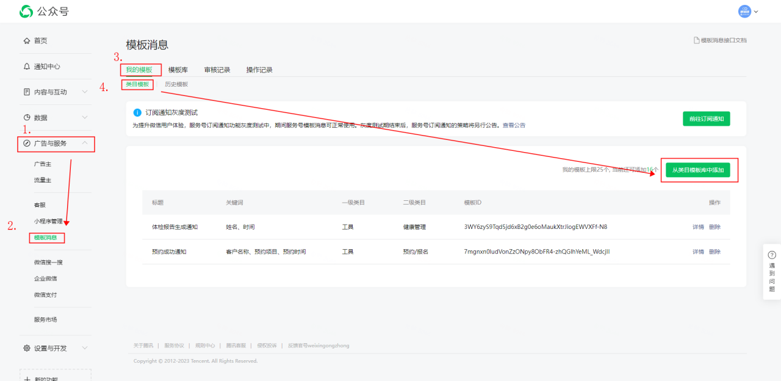Expand the 数据 menu chevron
Image resolution: width=781 pixels, height=381 pixels.
pyautogui.click(x=85, y=118)
